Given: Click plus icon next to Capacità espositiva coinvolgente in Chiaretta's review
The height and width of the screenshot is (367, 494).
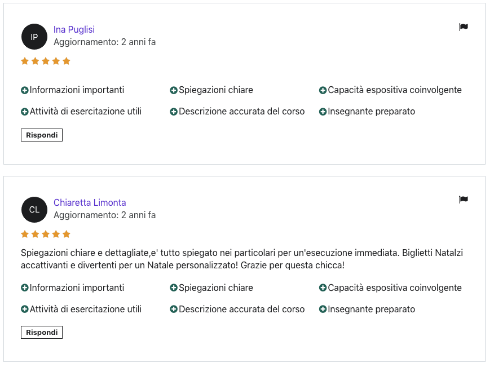Looking at the screenshot, I should coord(323,288).
